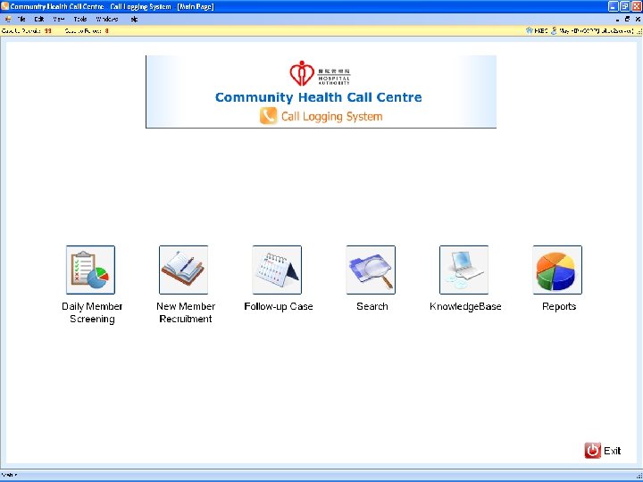Restore the inner Main Page child window

coord(628,19)
